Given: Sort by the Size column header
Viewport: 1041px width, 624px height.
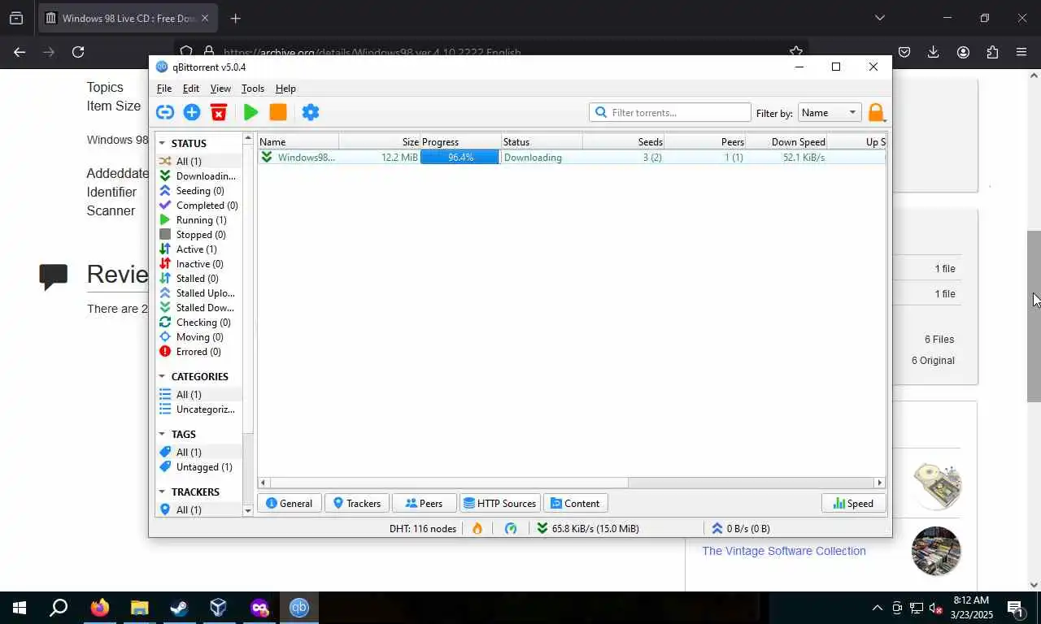Looking at the screenshot, I should pyautogui.click(x=379, y=141).
